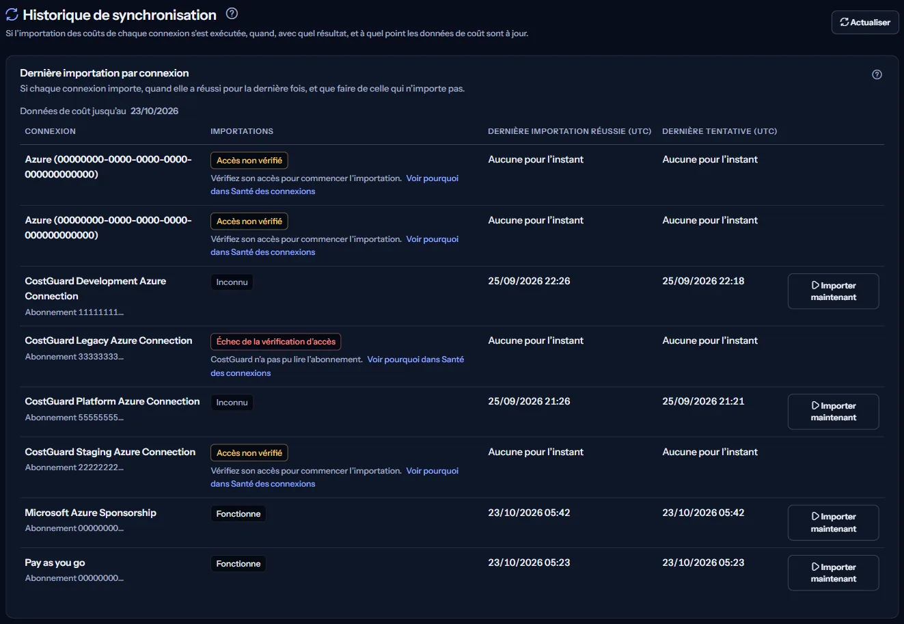
Task: Click Microsoft Azure Sponsorship's last successful import timestamp
Action: point(529,513)
